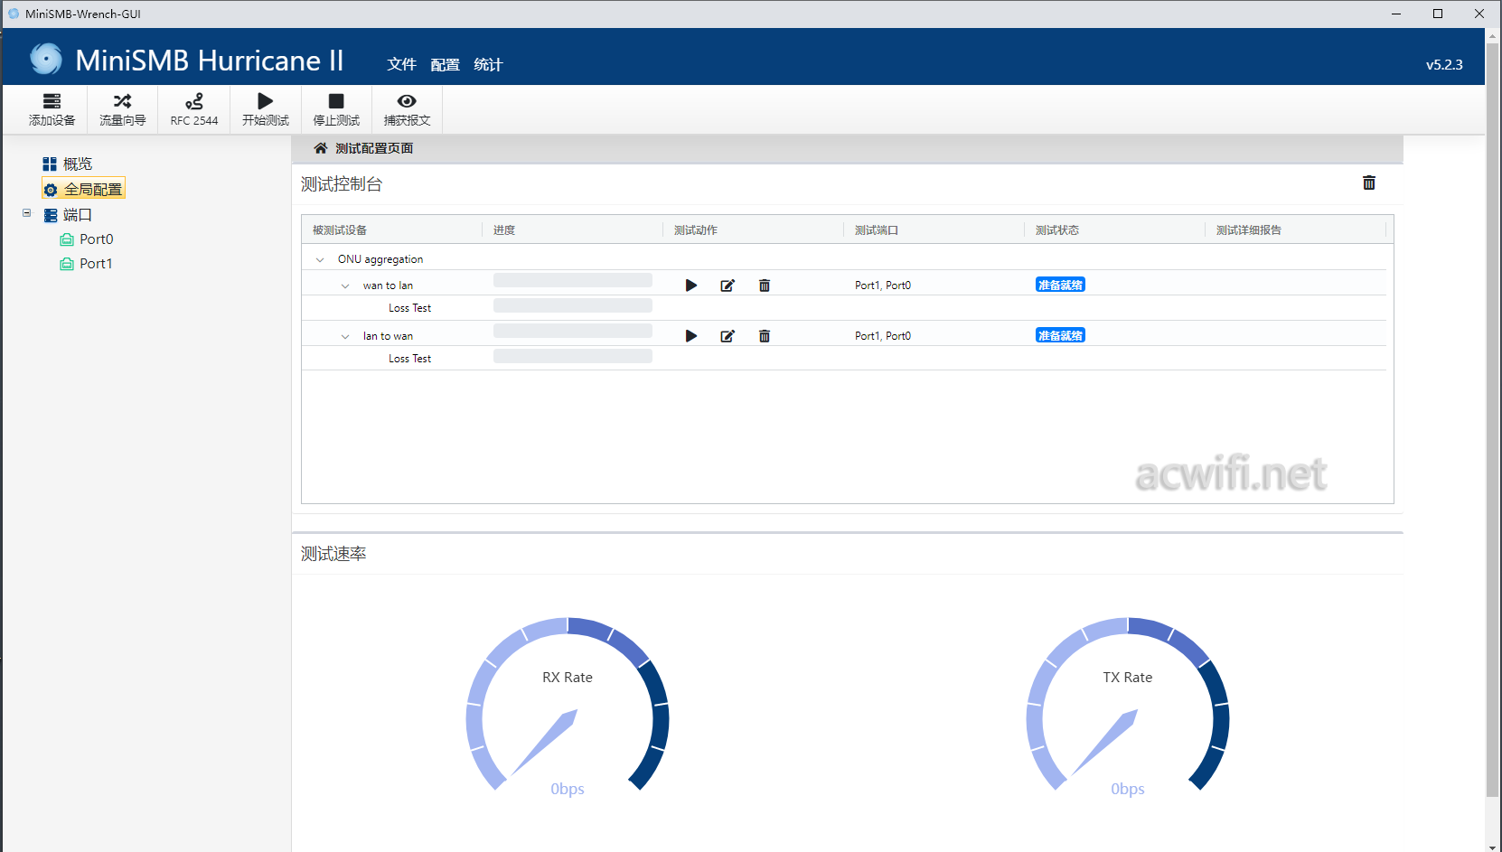Click the lan to wan progress bar

(x=573, y=331)
